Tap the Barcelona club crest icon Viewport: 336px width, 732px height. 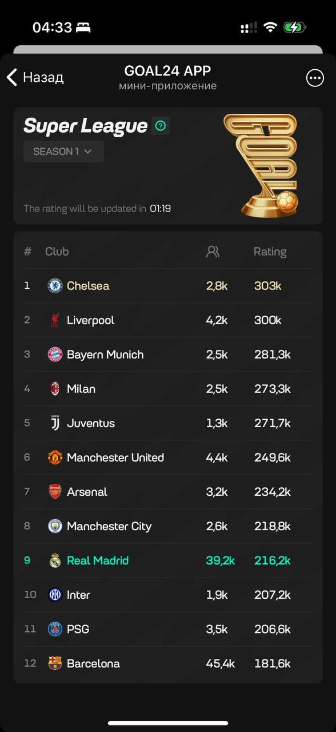pyautogui.click(x=55, y=663)
